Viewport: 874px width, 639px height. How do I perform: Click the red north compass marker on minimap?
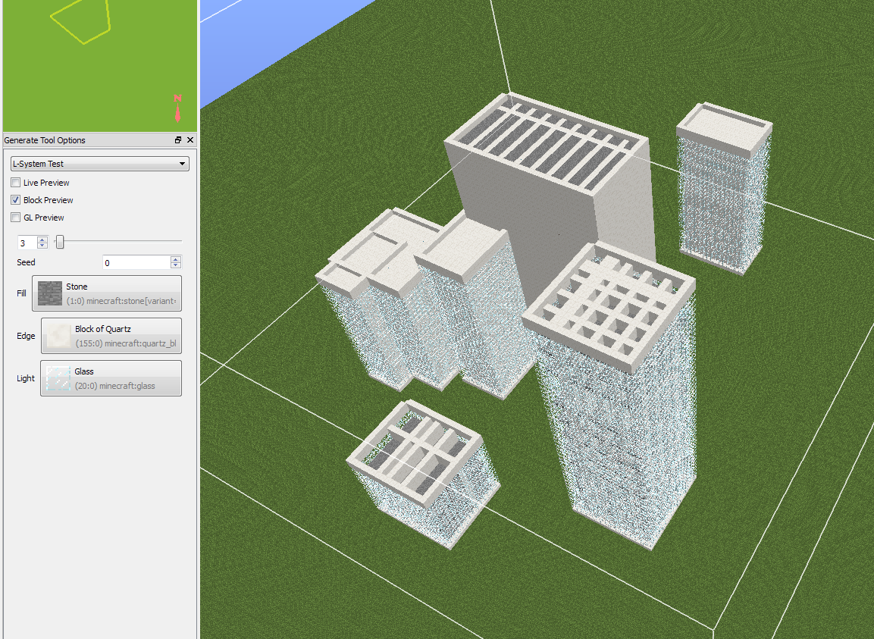pos(178,108)
